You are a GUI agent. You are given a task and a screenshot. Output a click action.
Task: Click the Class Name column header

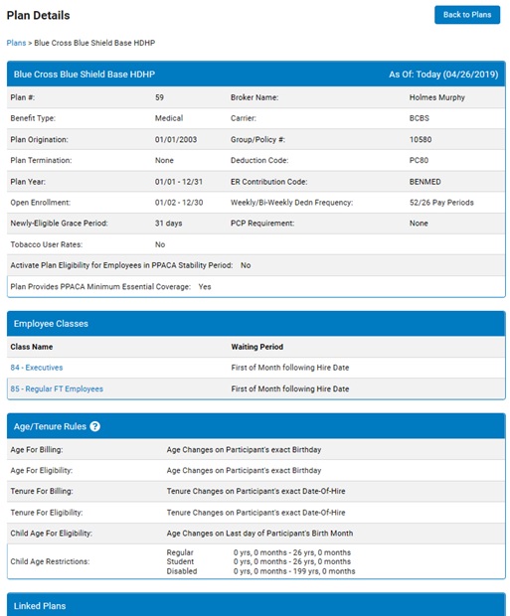32,347
